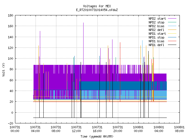
Task: Click the red NPD1 bias spike reaching 130 V
Action: pyautogui.click(x=120, y=72)
